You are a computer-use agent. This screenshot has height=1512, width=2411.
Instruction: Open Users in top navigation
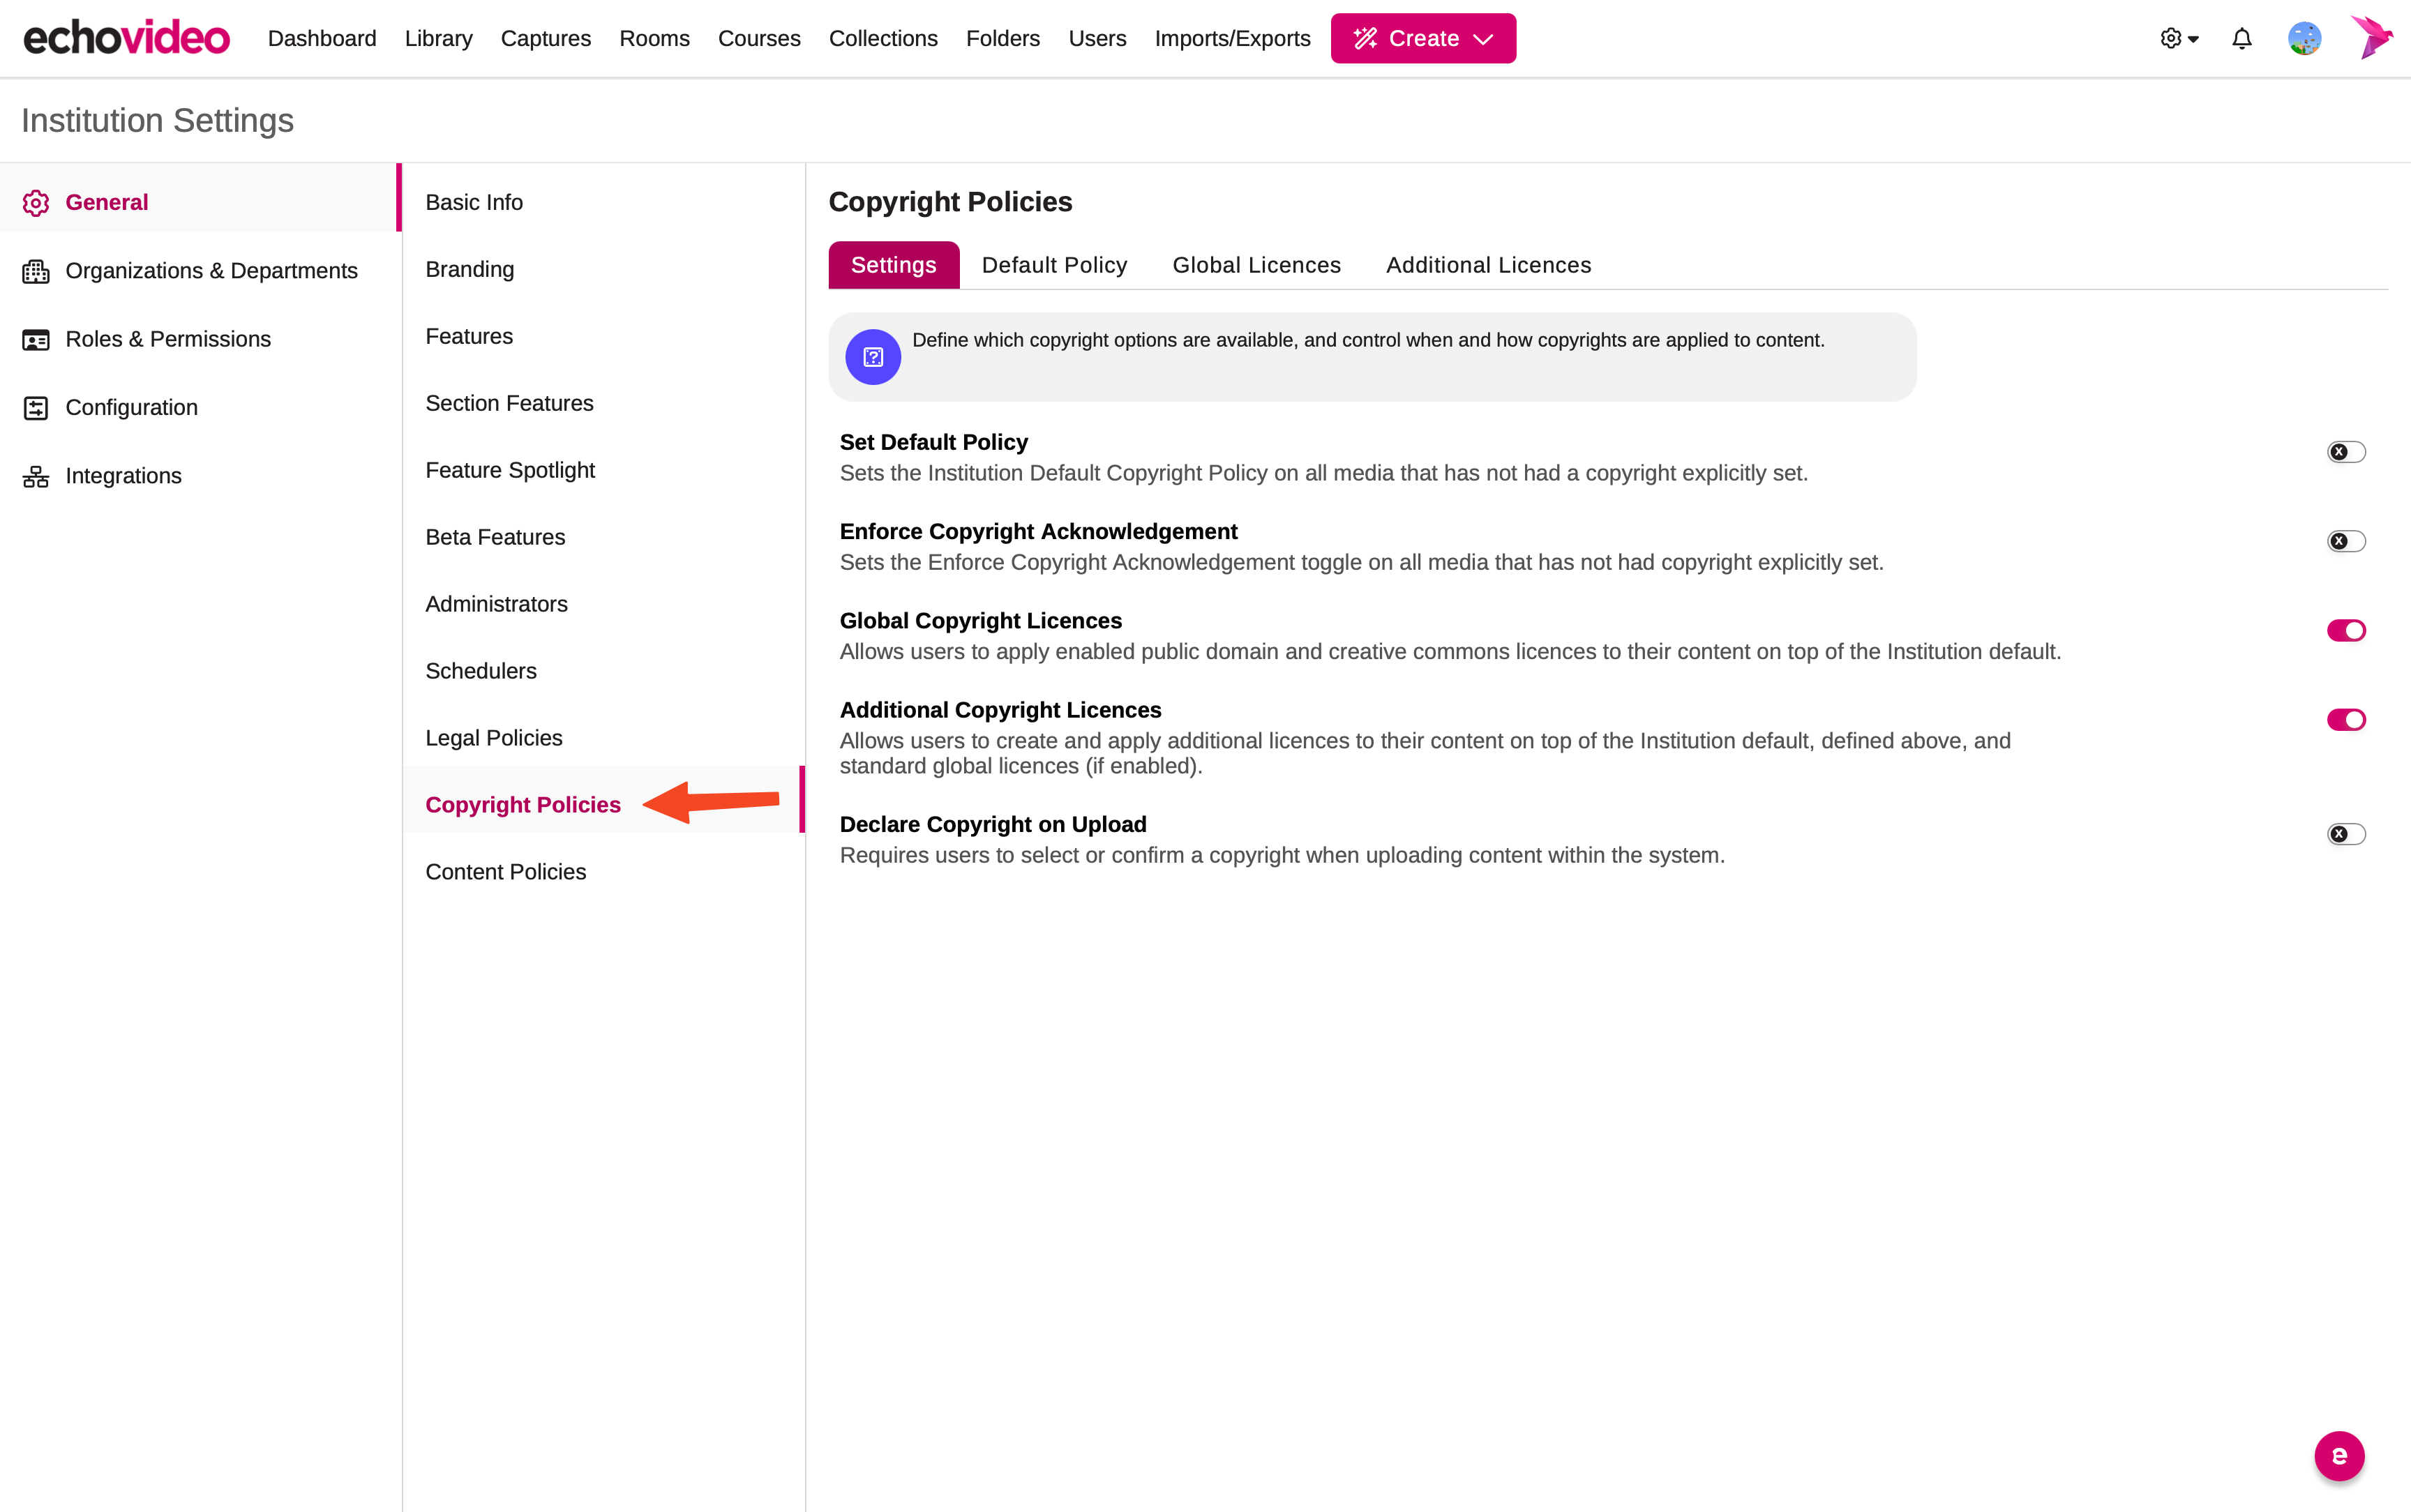pyautogui.click(x=1097, y=38)
